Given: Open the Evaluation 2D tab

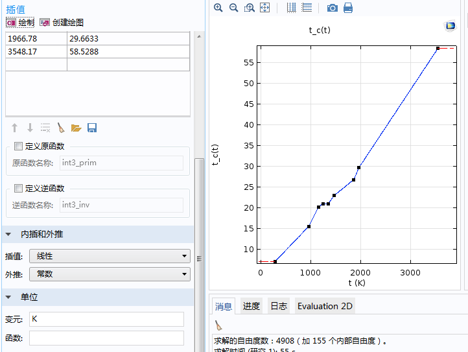Looking at the screenshot, I should (326, 306).
